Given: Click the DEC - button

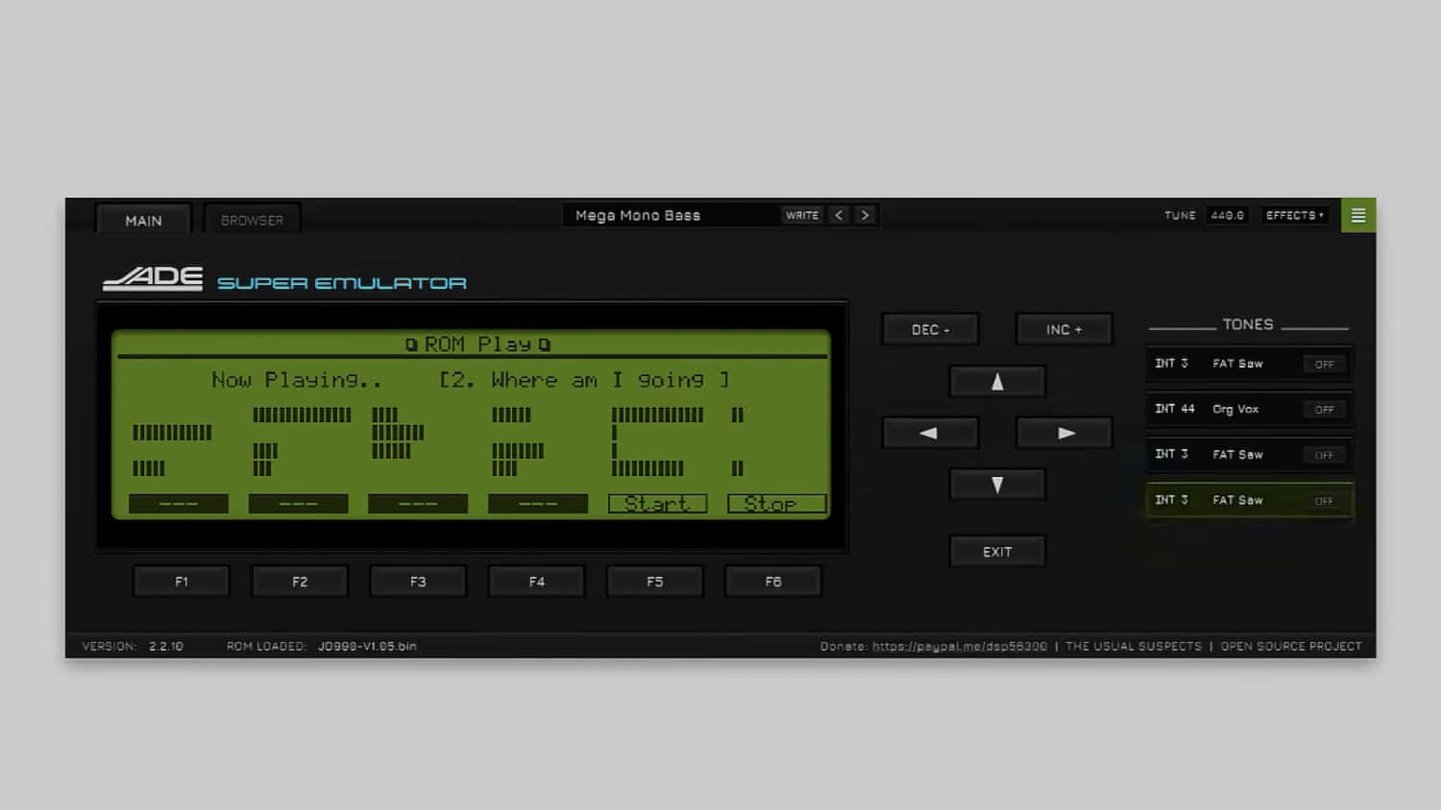Looking at the screenshot, I should (930, 329).
